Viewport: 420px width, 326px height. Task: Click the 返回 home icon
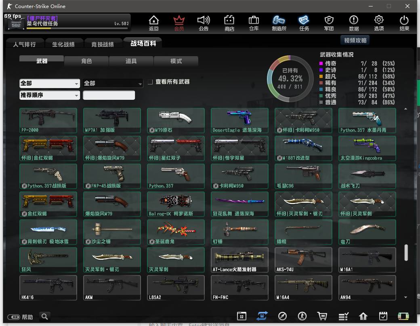click(x=154, y=23)
